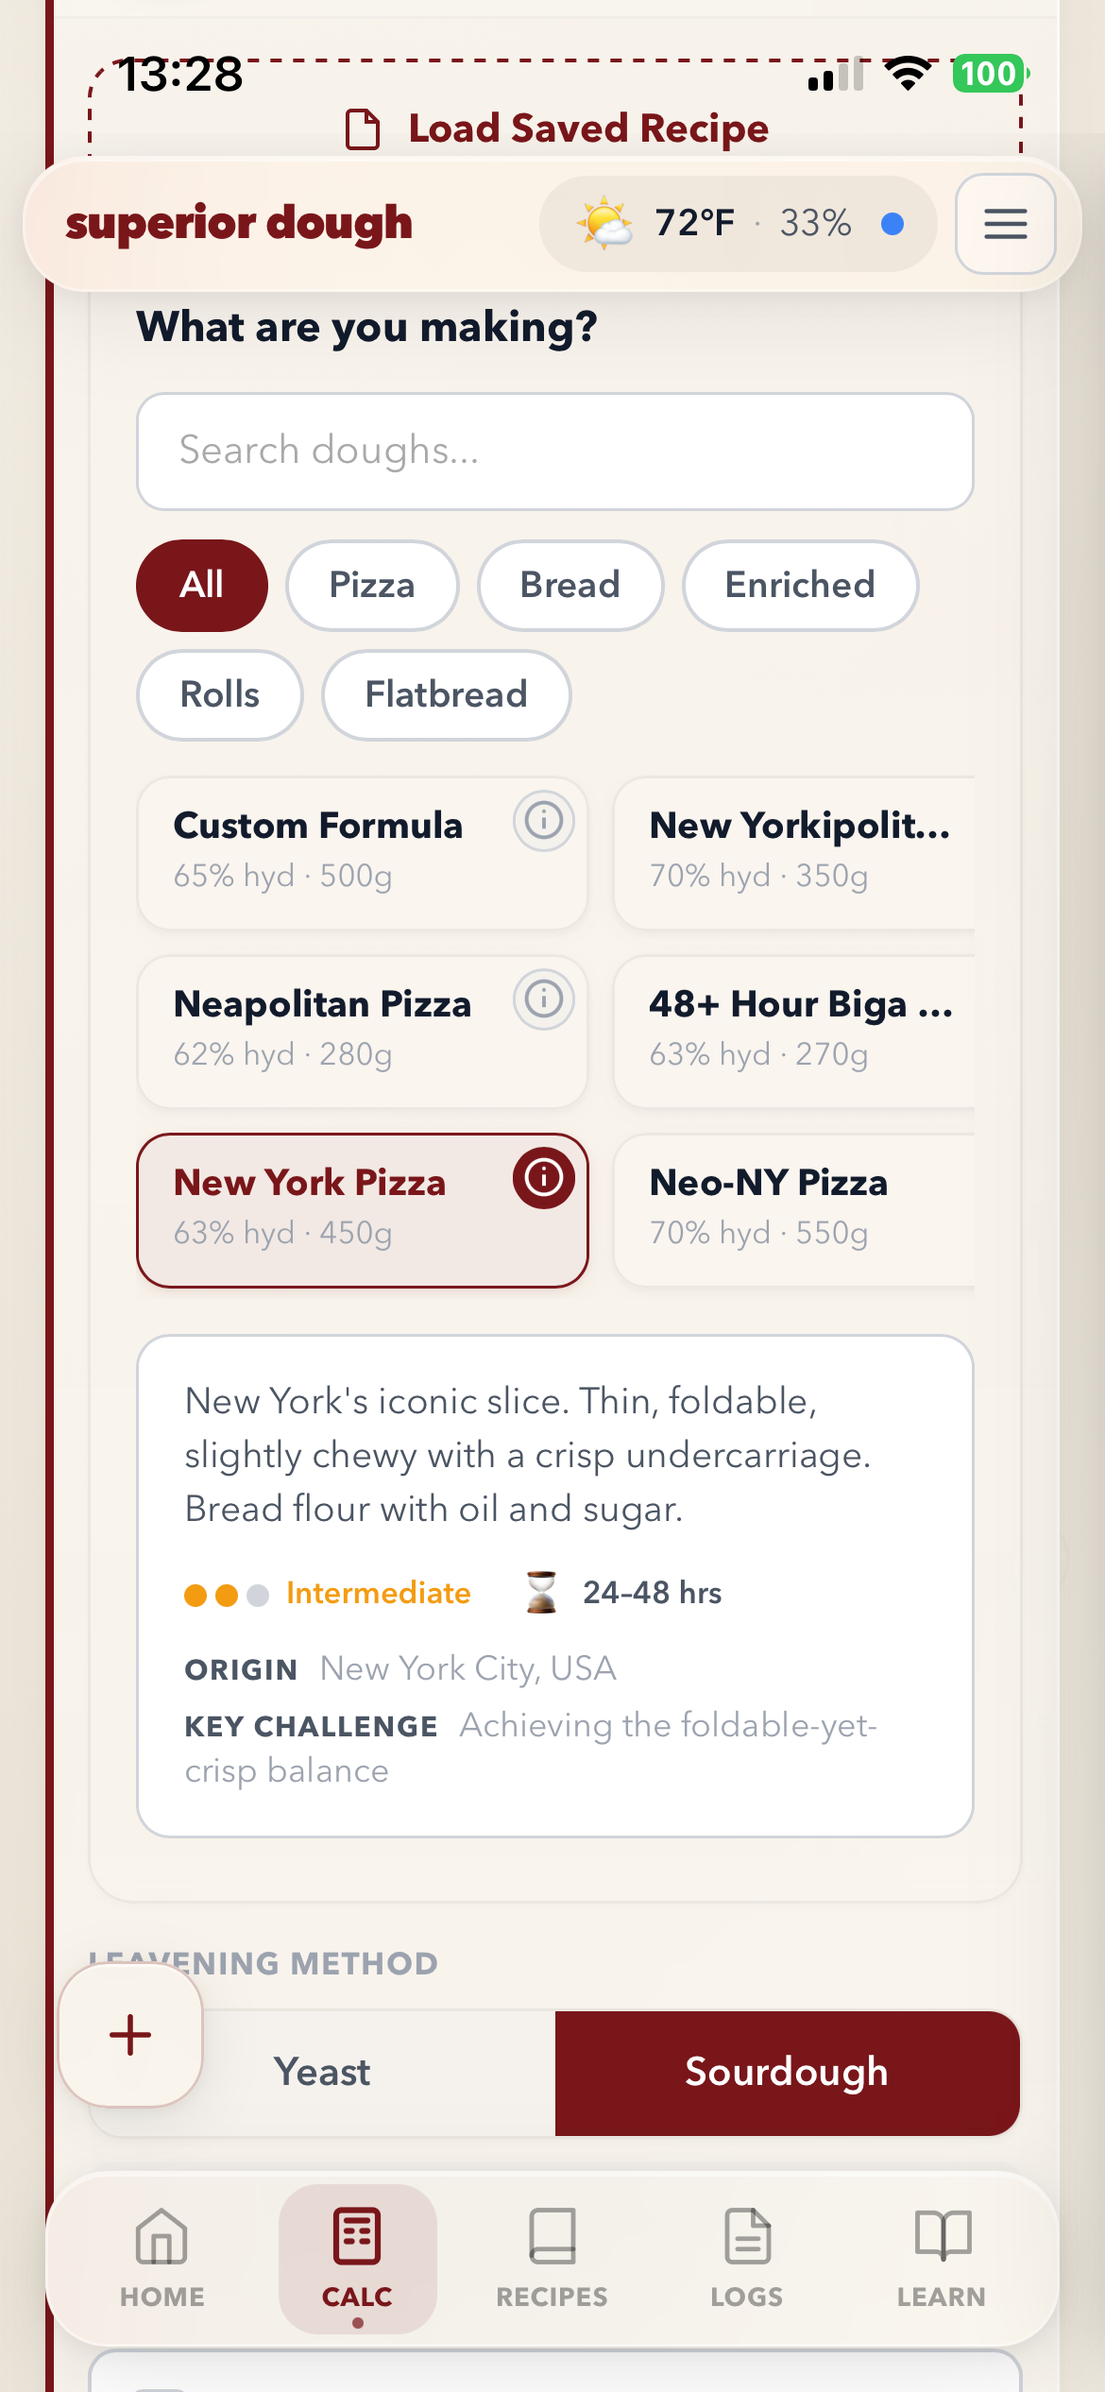Image resolution: width=1105 pixels, height=2392 pixels.
Task: Filter doughs by Bread
Action: click(569, 586)
